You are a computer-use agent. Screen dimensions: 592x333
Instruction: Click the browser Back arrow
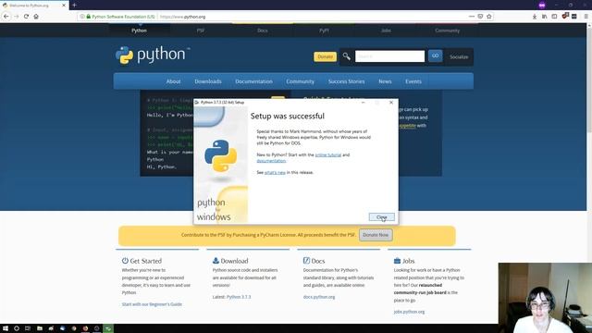point(6,17)
